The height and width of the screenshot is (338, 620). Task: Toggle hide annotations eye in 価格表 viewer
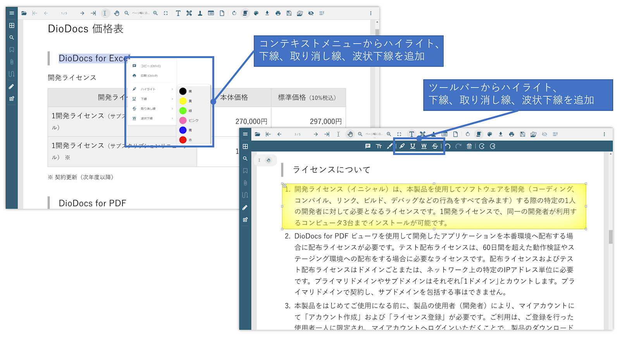tap(311, 13)
